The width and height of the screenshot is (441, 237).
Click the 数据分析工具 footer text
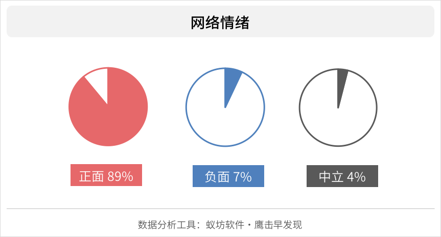(167, 225)
